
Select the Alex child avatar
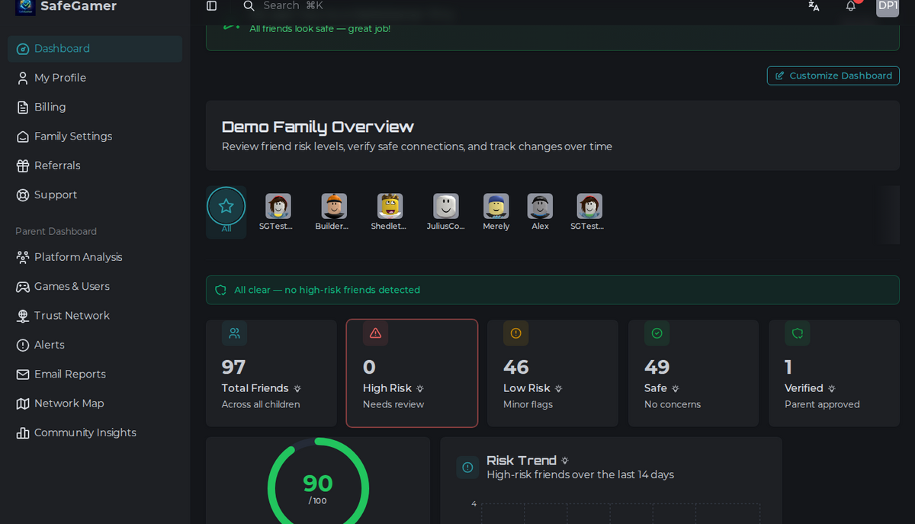pos(540,211)
